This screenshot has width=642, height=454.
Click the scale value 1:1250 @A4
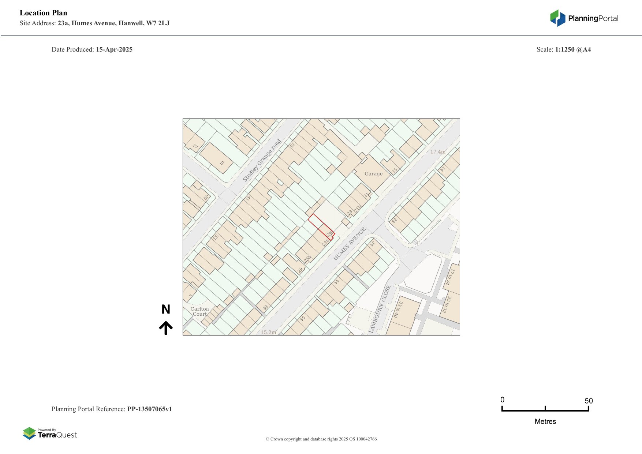[573, 49]
